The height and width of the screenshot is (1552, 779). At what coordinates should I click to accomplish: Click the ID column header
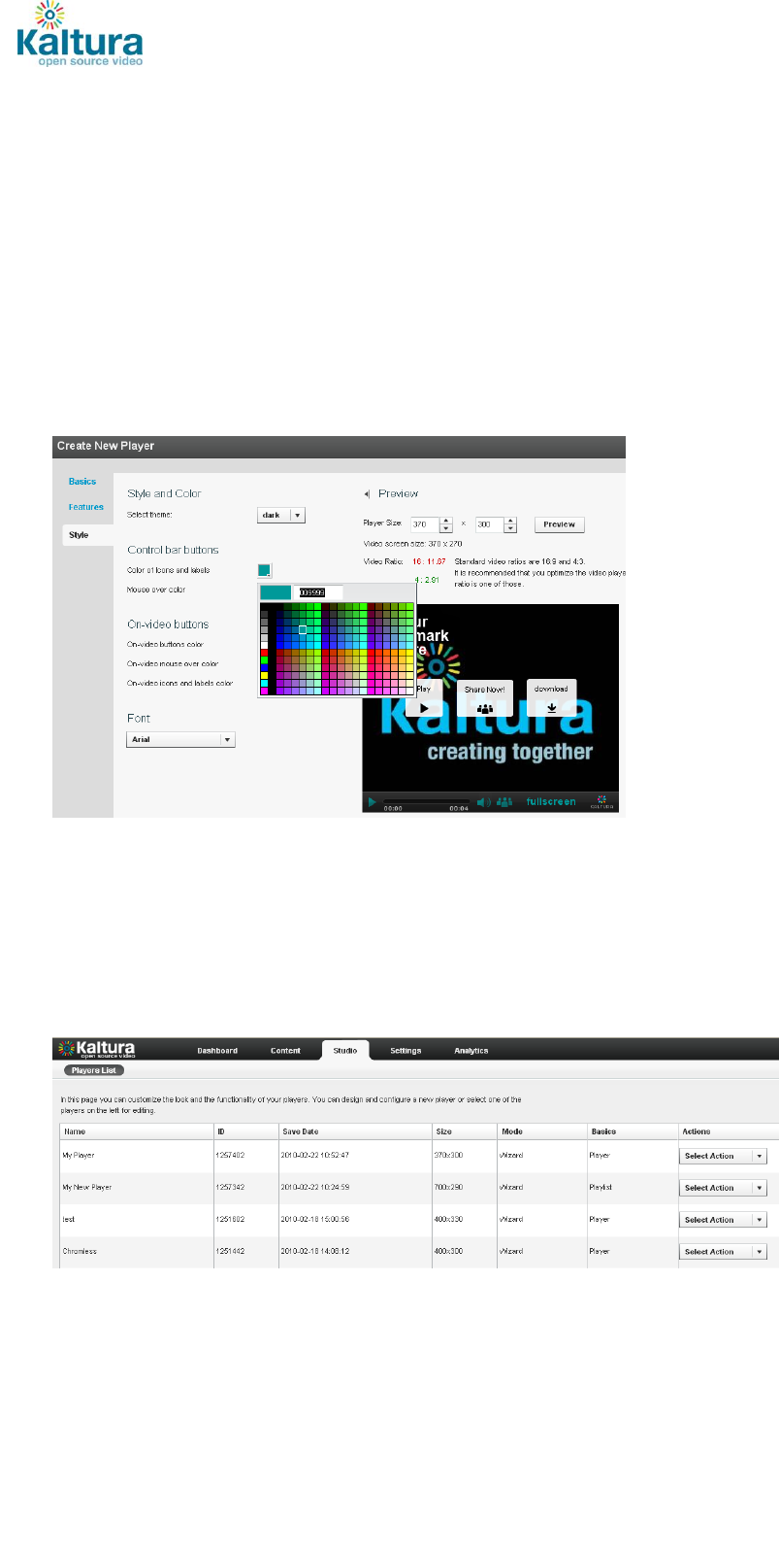[x=245, y=1132]
